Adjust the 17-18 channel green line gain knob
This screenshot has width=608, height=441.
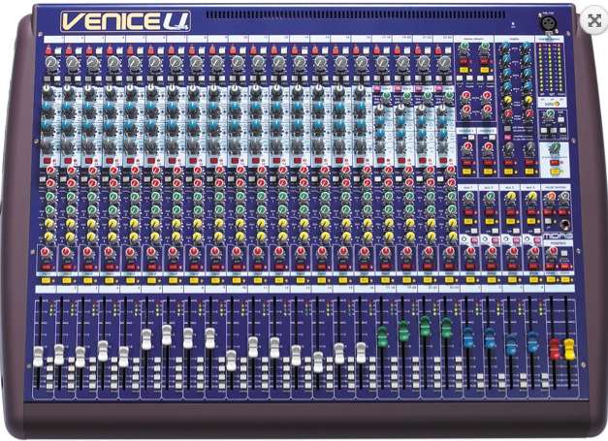coord(385,98)
